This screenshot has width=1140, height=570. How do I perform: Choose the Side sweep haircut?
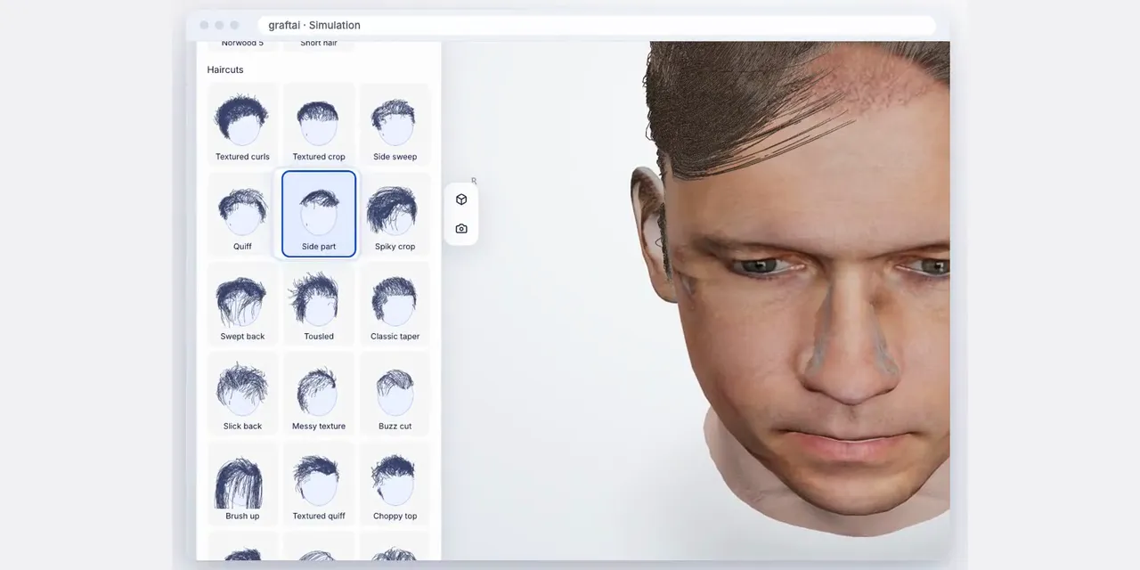point(395,124)
